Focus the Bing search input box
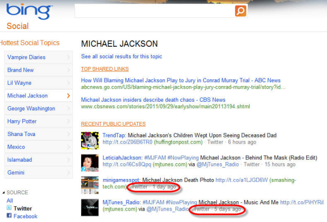 click(x=155, y=11)
